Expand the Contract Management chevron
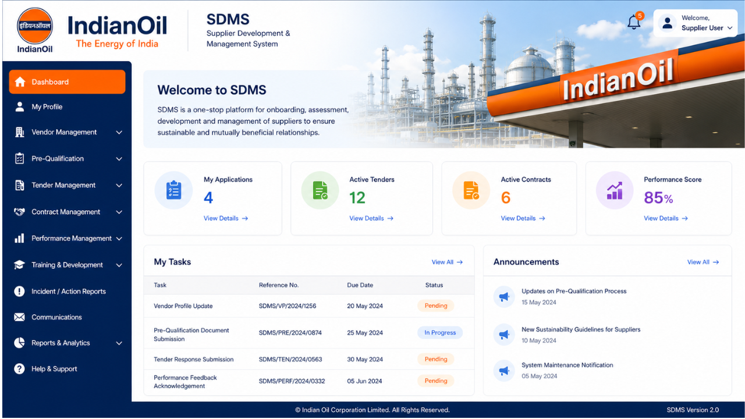This screenshot has width=745, height=419. coord(119,212)
